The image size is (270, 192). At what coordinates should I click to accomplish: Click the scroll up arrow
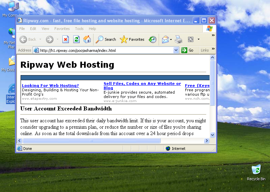(x=213, y=57)
